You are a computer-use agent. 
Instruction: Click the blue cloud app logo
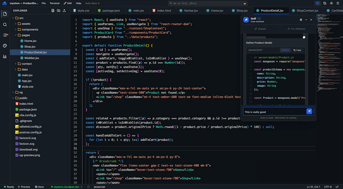(x=4, y=3)
